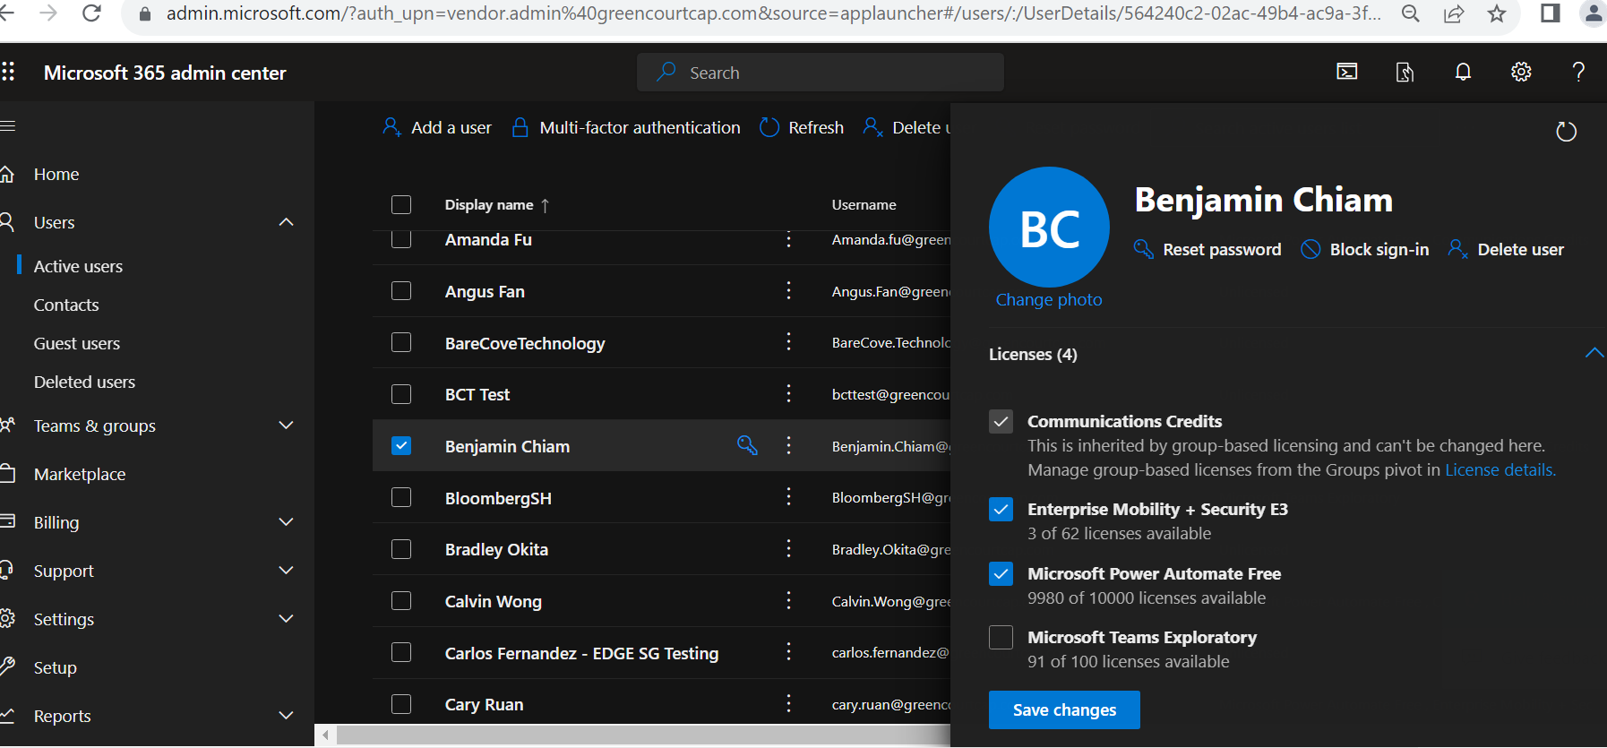Click Refresh command in user list toolbar
The width and height of the screenshot is (1607, 748).
(802, 127)
